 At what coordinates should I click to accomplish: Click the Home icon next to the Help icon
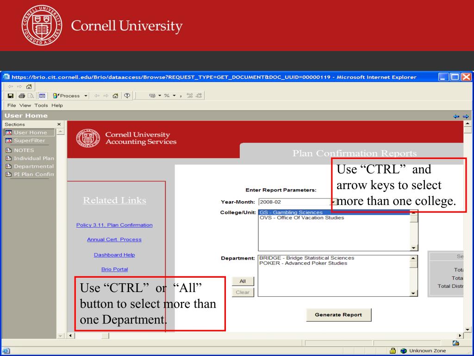(115, 95)
